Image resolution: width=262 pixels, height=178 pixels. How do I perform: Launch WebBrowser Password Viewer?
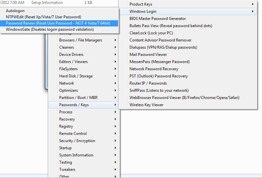[188, 97]
